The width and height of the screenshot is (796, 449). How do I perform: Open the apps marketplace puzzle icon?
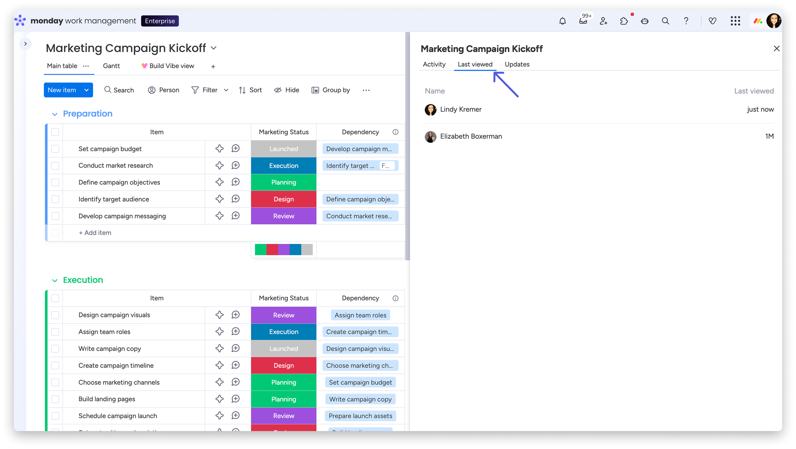[x=624, y=21]
